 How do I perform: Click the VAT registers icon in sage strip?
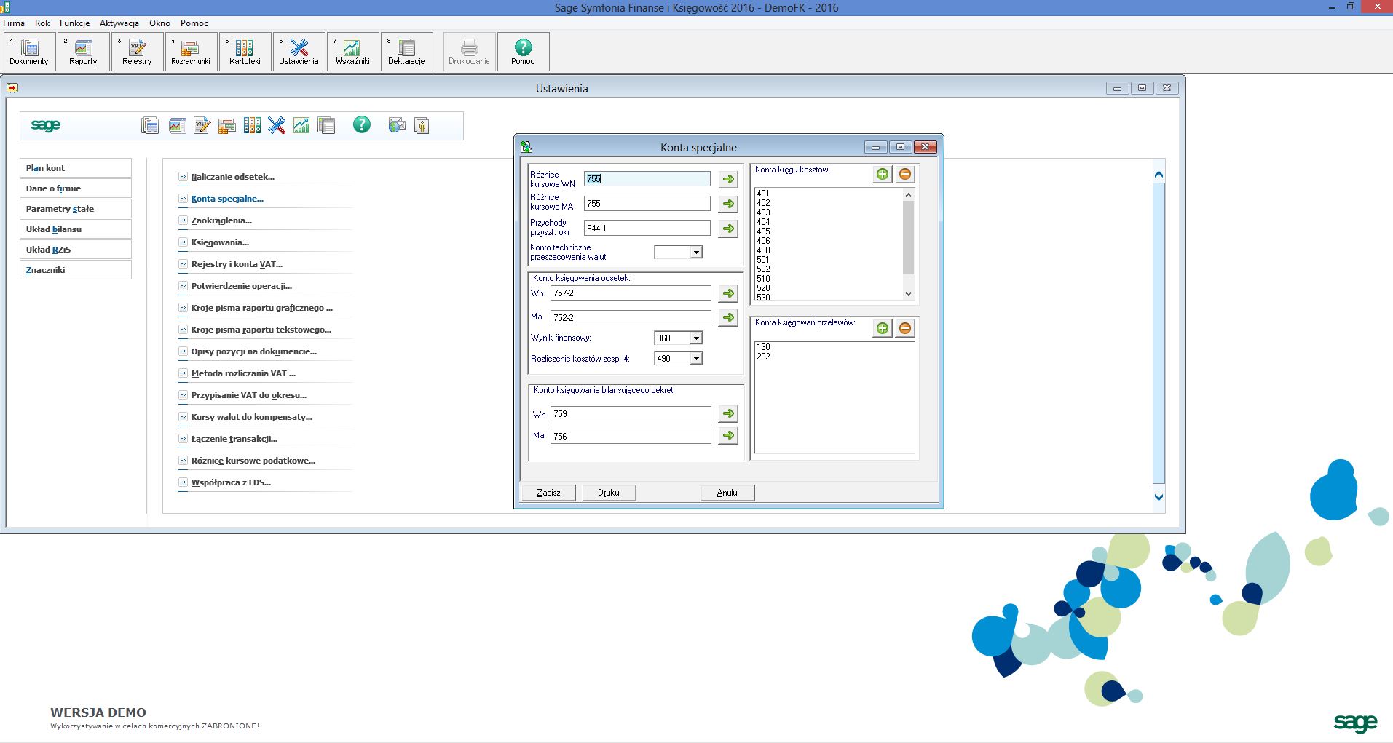coord(202,125)
